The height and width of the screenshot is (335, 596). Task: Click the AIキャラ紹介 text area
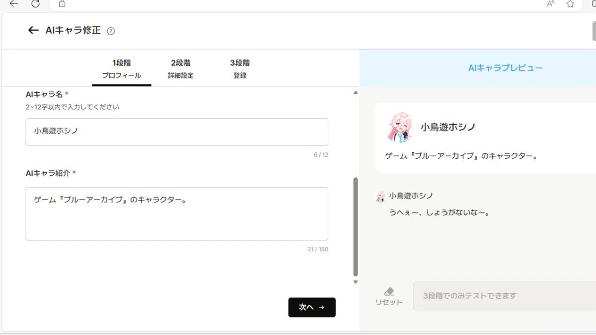pos(177,214)
